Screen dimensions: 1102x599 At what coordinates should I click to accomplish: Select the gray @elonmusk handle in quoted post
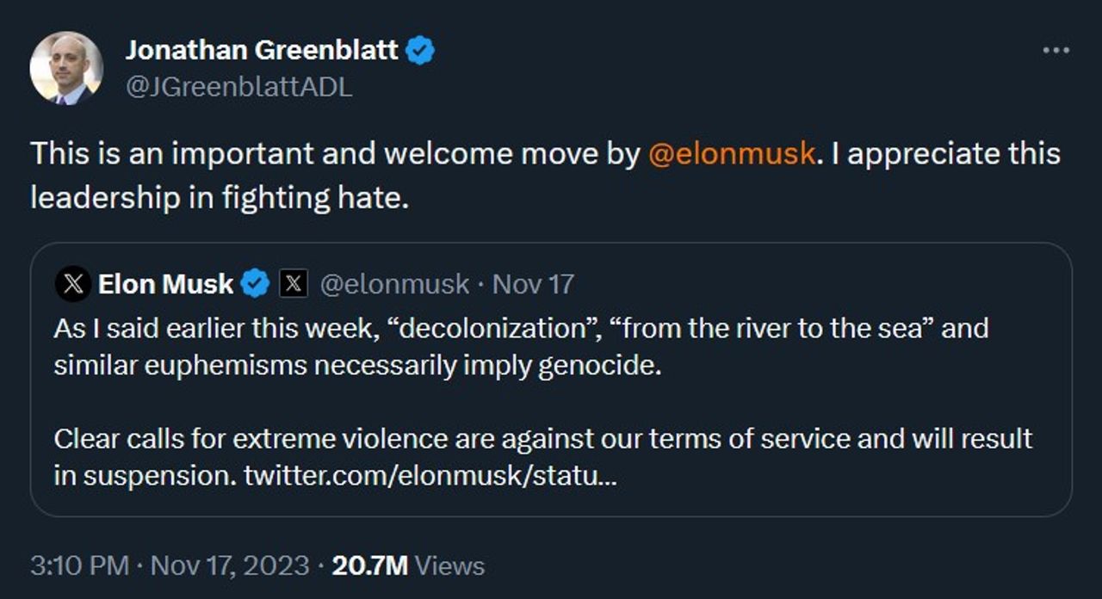tap(394, 284)
